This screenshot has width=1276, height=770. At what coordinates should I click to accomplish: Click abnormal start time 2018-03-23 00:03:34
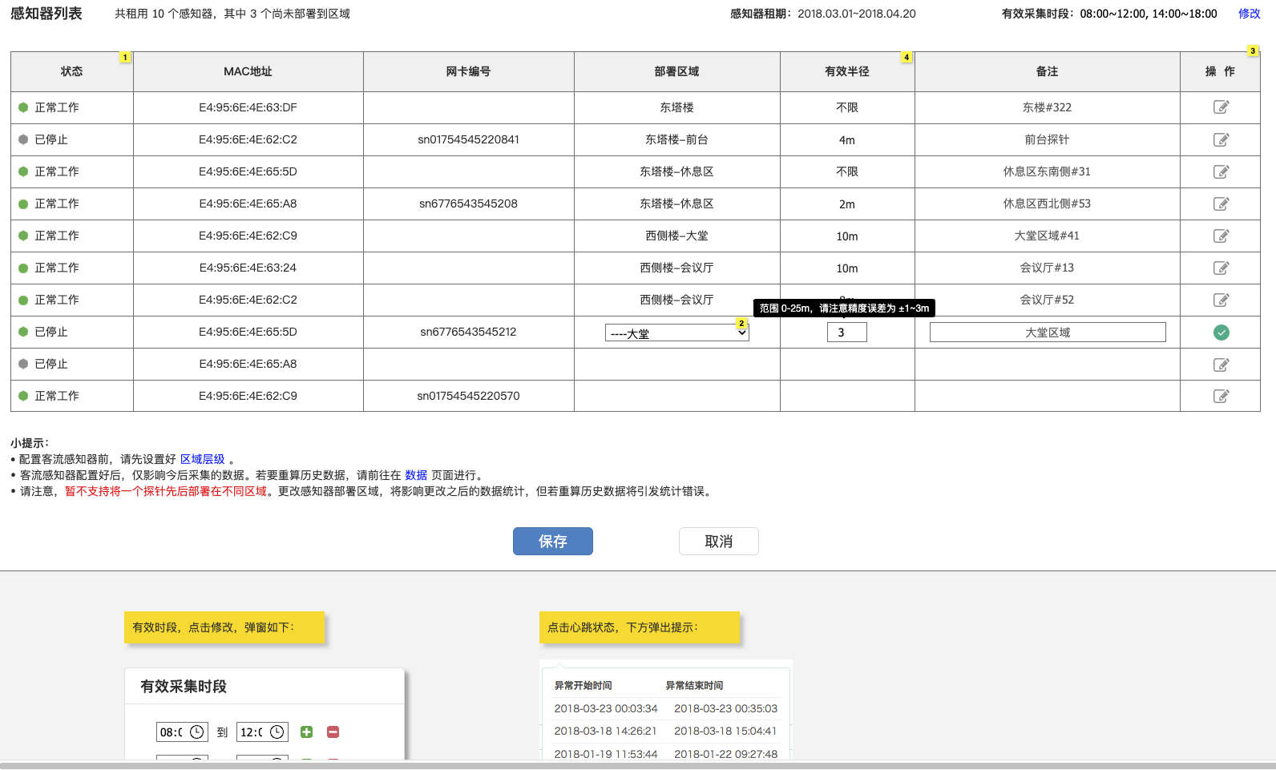point(606,708)
